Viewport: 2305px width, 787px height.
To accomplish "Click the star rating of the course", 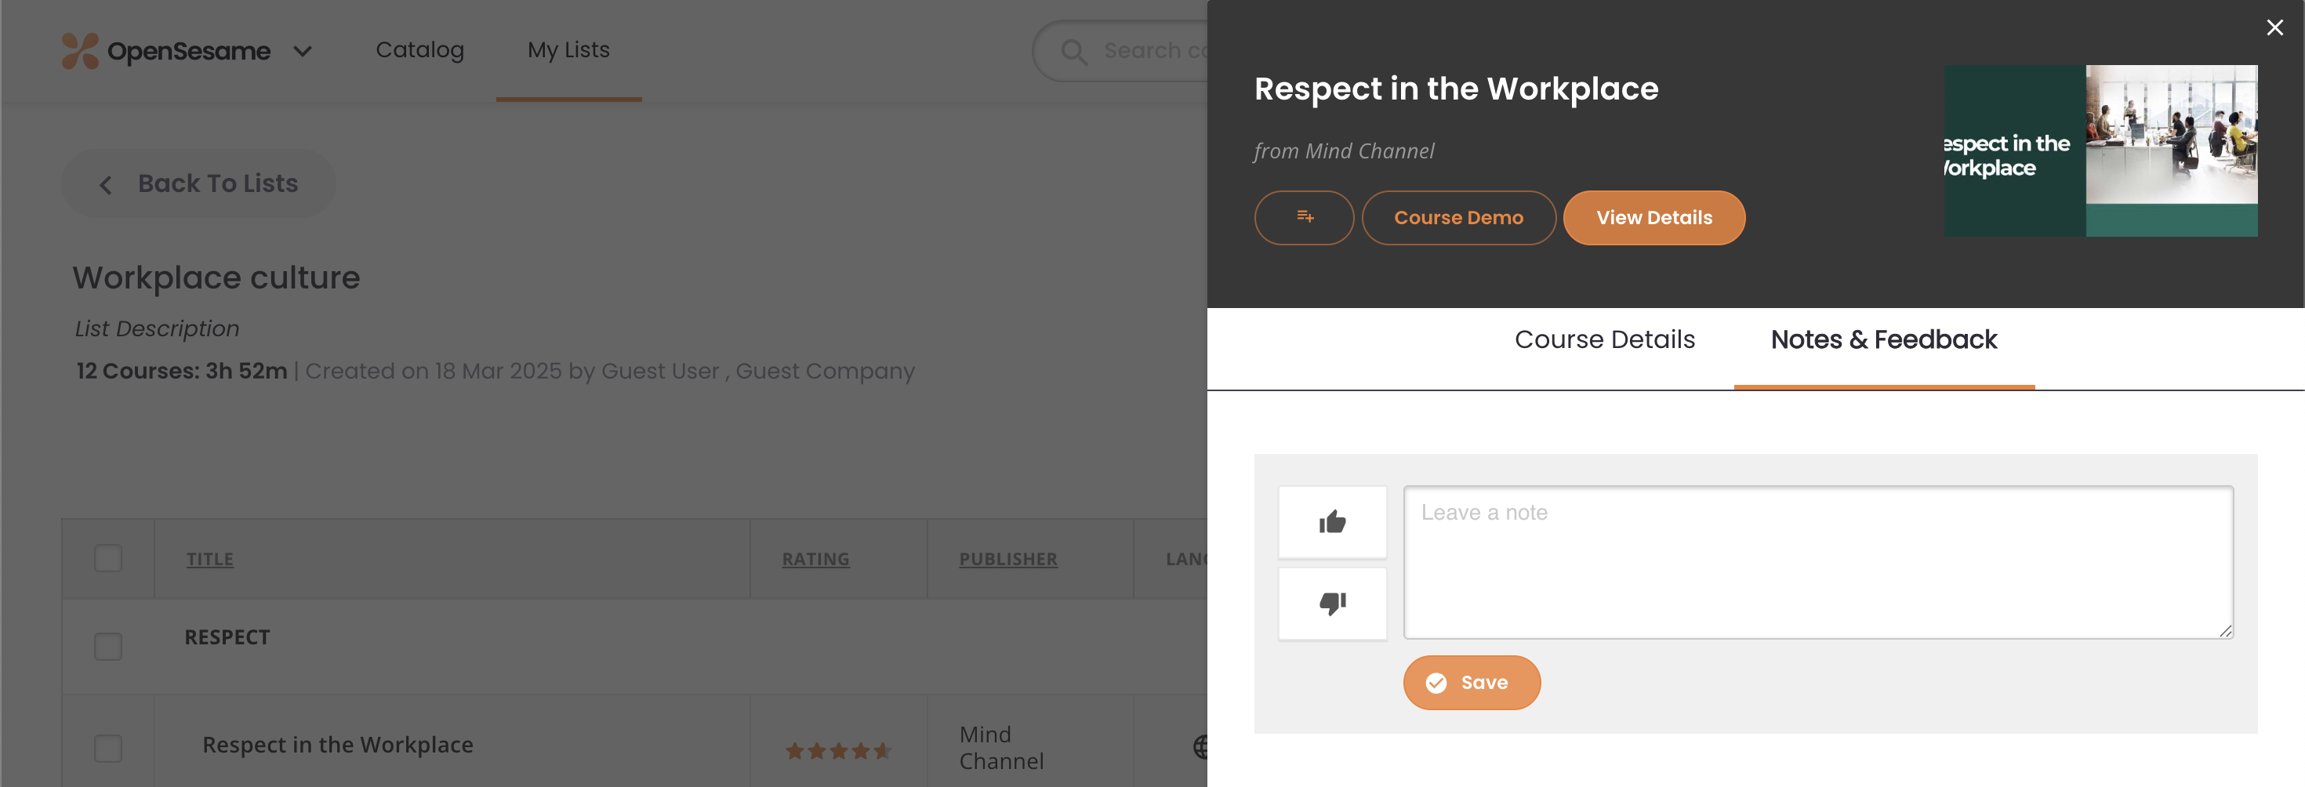I will pos(837,750).
